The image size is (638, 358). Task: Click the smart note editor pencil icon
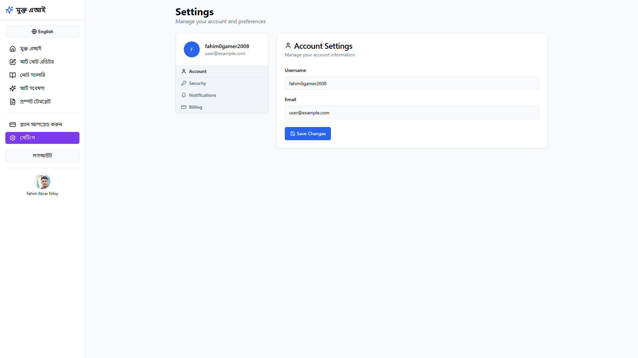tap(13, 62)
